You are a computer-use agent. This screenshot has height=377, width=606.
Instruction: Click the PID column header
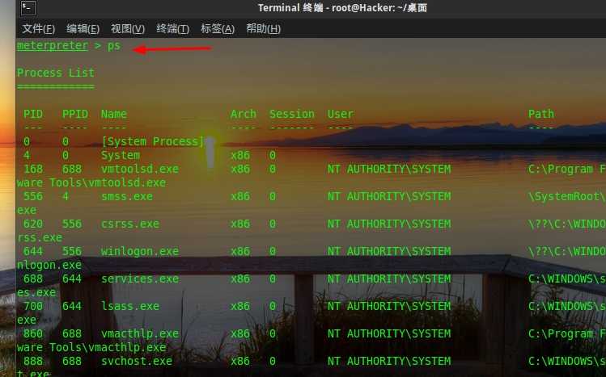[33, 114]
